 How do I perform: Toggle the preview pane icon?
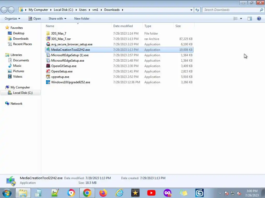point(250,19)
